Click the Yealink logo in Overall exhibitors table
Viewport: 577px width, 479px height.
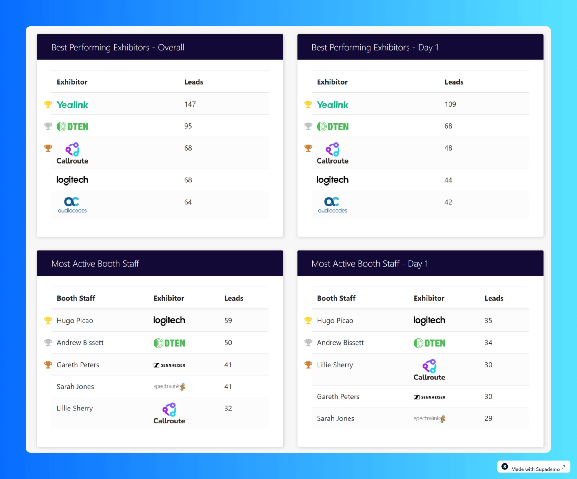pyautogui.click(x=72, y=105)
